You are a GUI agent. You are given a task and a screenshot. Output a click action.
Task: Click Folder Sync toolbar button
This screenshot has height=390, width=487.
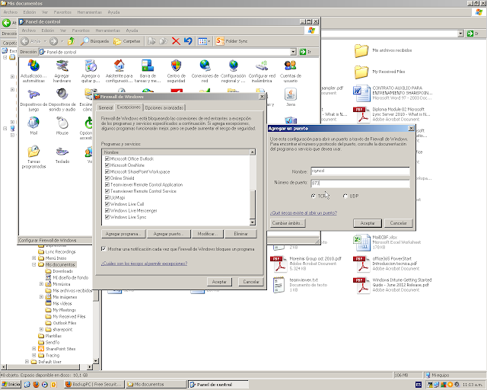231,41
